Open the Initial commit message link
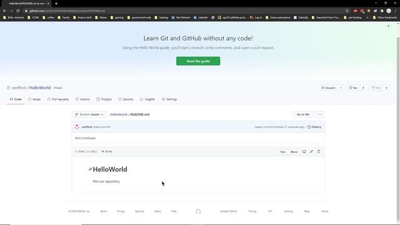Image resolution: width=400 pixels, height=225 pixels. pyautogui.click(x=101, y=127)
